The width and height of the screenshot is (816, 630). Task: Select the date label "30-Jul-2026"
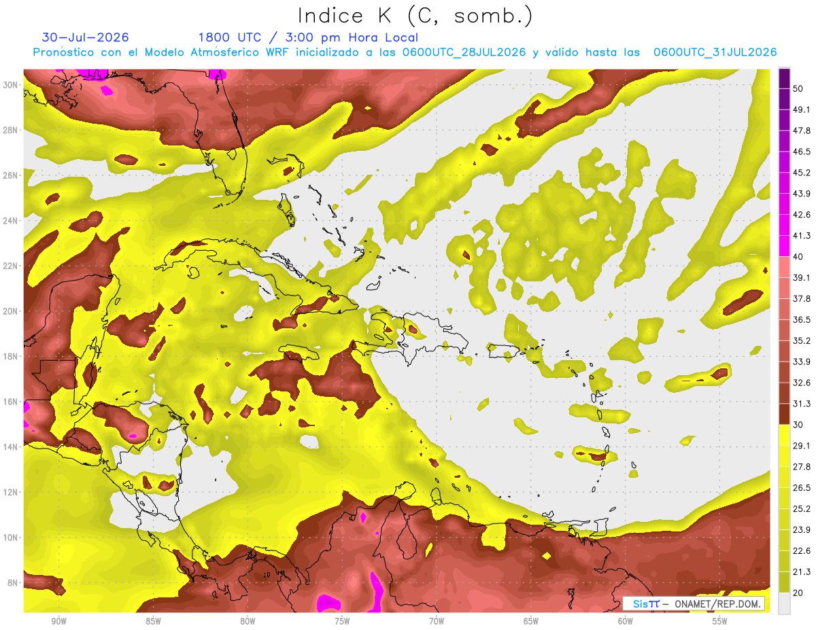86,37
